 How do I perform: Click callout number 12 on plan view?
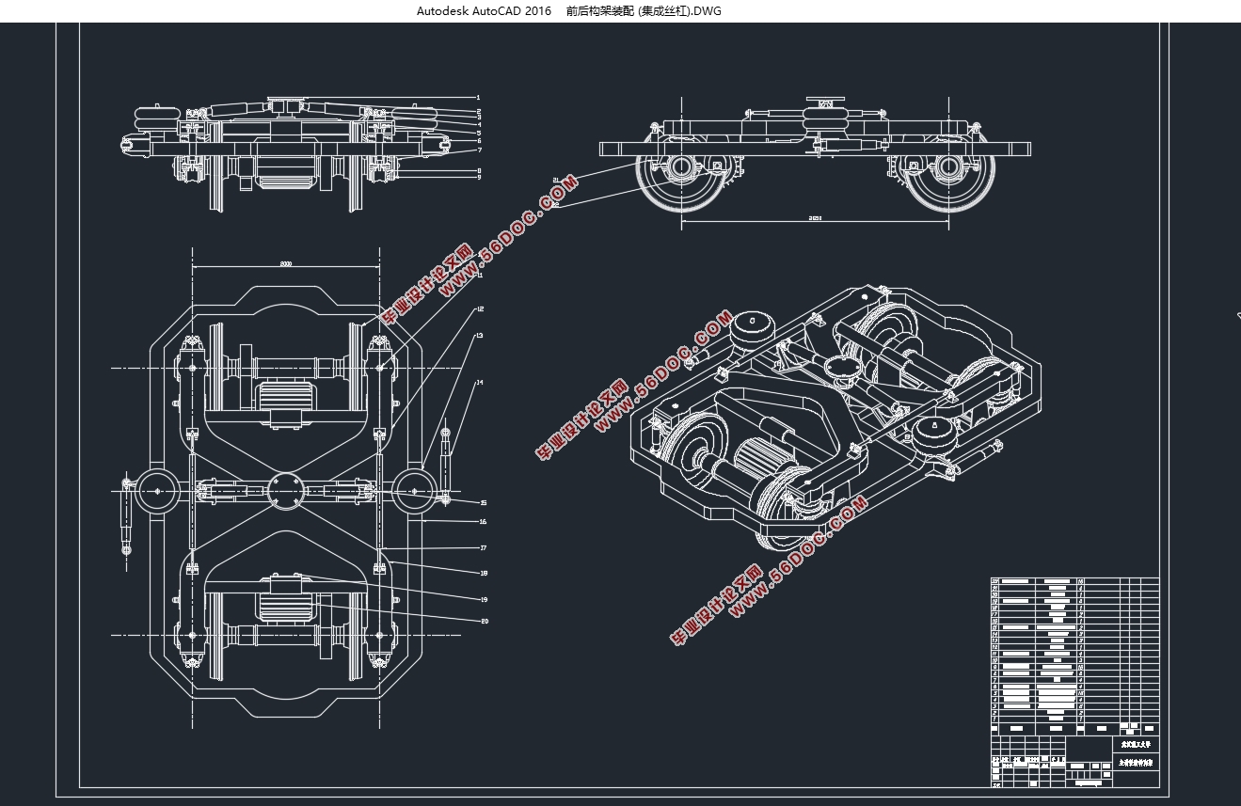click(480, 308)
